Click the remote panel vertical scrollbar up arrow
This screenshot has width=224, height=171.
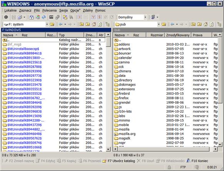(x=220, y=35)
